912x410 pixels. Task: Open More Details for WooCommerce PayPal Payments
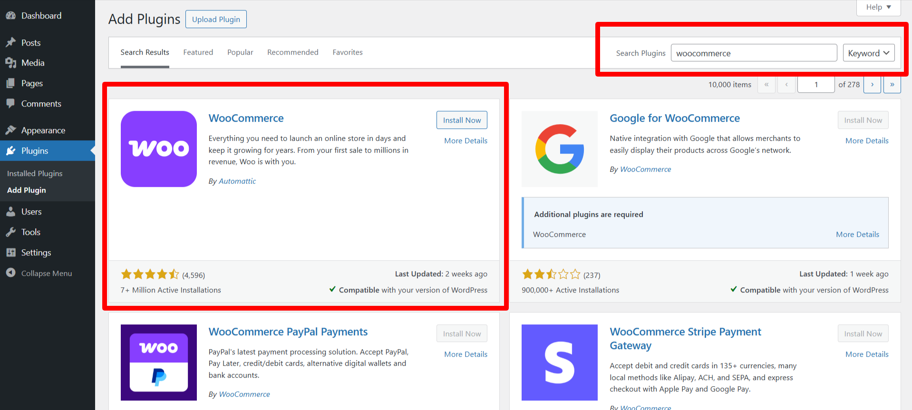(466, 354)
